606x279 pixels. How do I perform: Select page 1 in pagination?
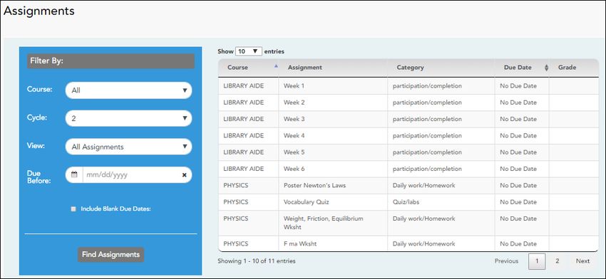(x=537, y=261)
